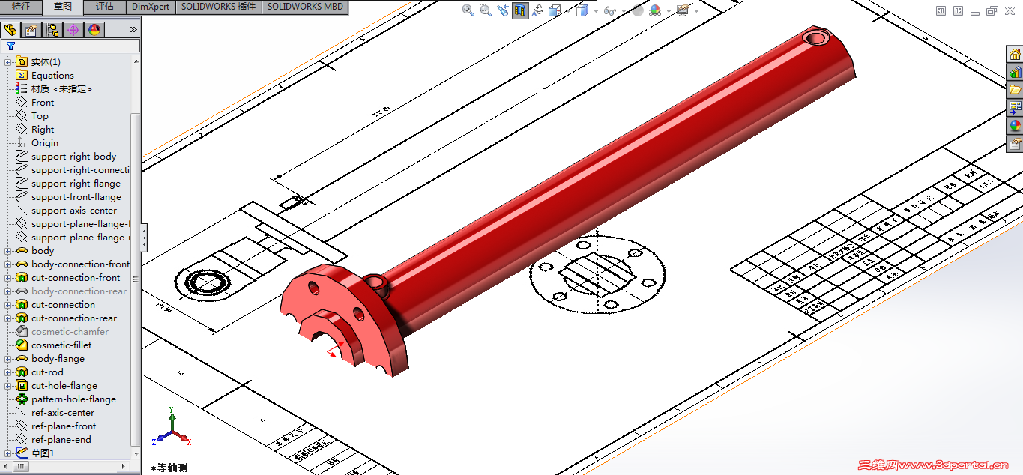Screen dimensions: 1023x475
Task: Click the View Settings monitor icon
Action: coord(683,10)
